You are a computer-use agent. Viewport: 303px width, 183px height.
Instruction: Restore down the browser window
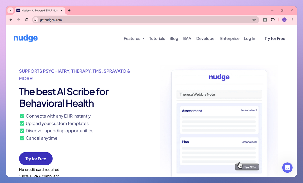pyautogui.click(x=282, y=10)
